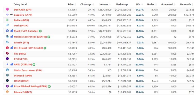The height and width of the screenshot is (95, 196).
Task: Click the Bitcoin 2 orange logo icon
Action: [7, 92]
